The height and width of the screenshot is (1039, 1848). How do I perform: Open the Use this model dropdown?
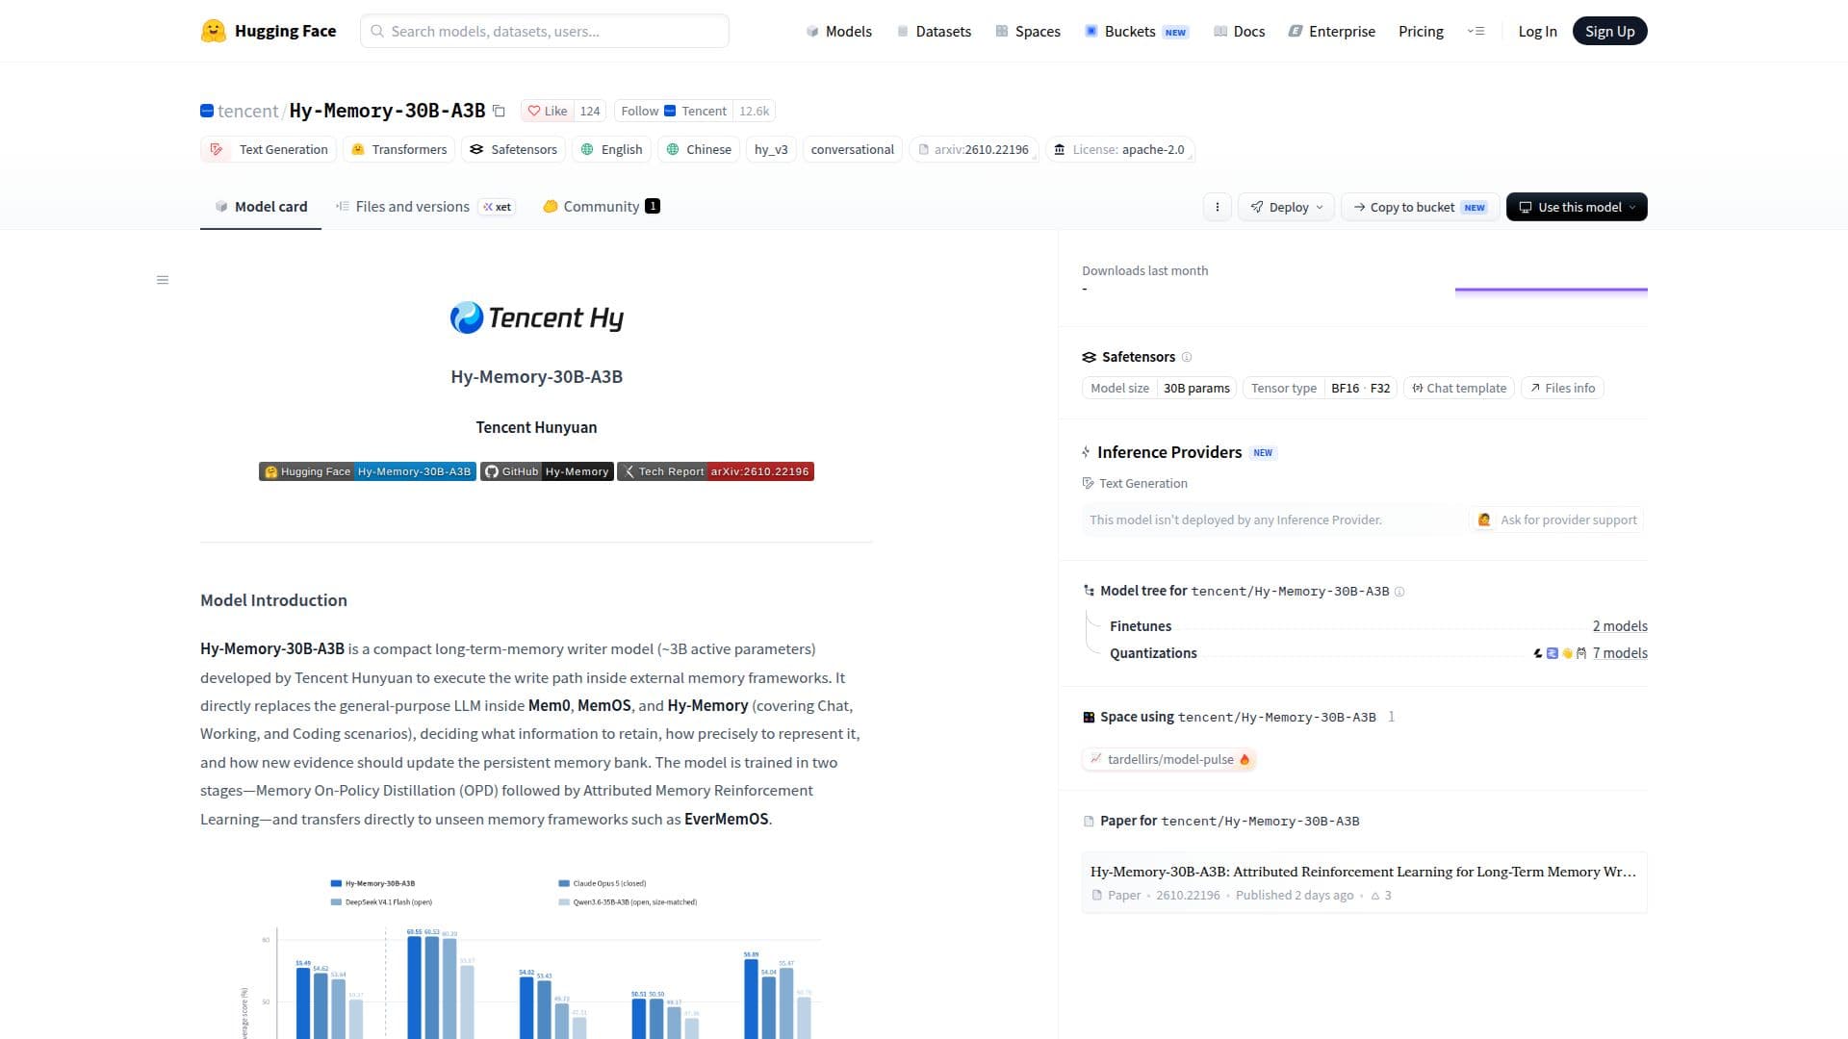1577,207
